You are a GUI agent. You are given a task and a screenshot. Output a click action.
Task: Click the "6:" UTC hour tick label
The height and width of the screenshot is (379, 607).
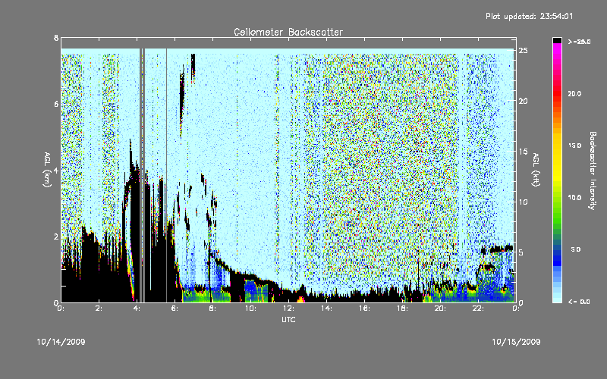[175, 309]
